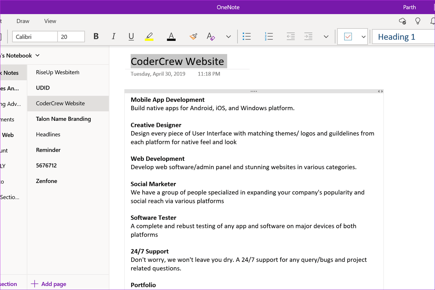435x290 pixels.
Task: Select the Format Painter brush
Action: pyautogui.click(x=193, y=37)
